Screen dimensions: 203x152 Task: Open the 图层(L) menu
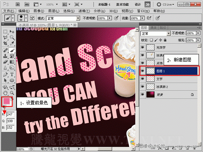click(x=54, y=11)
